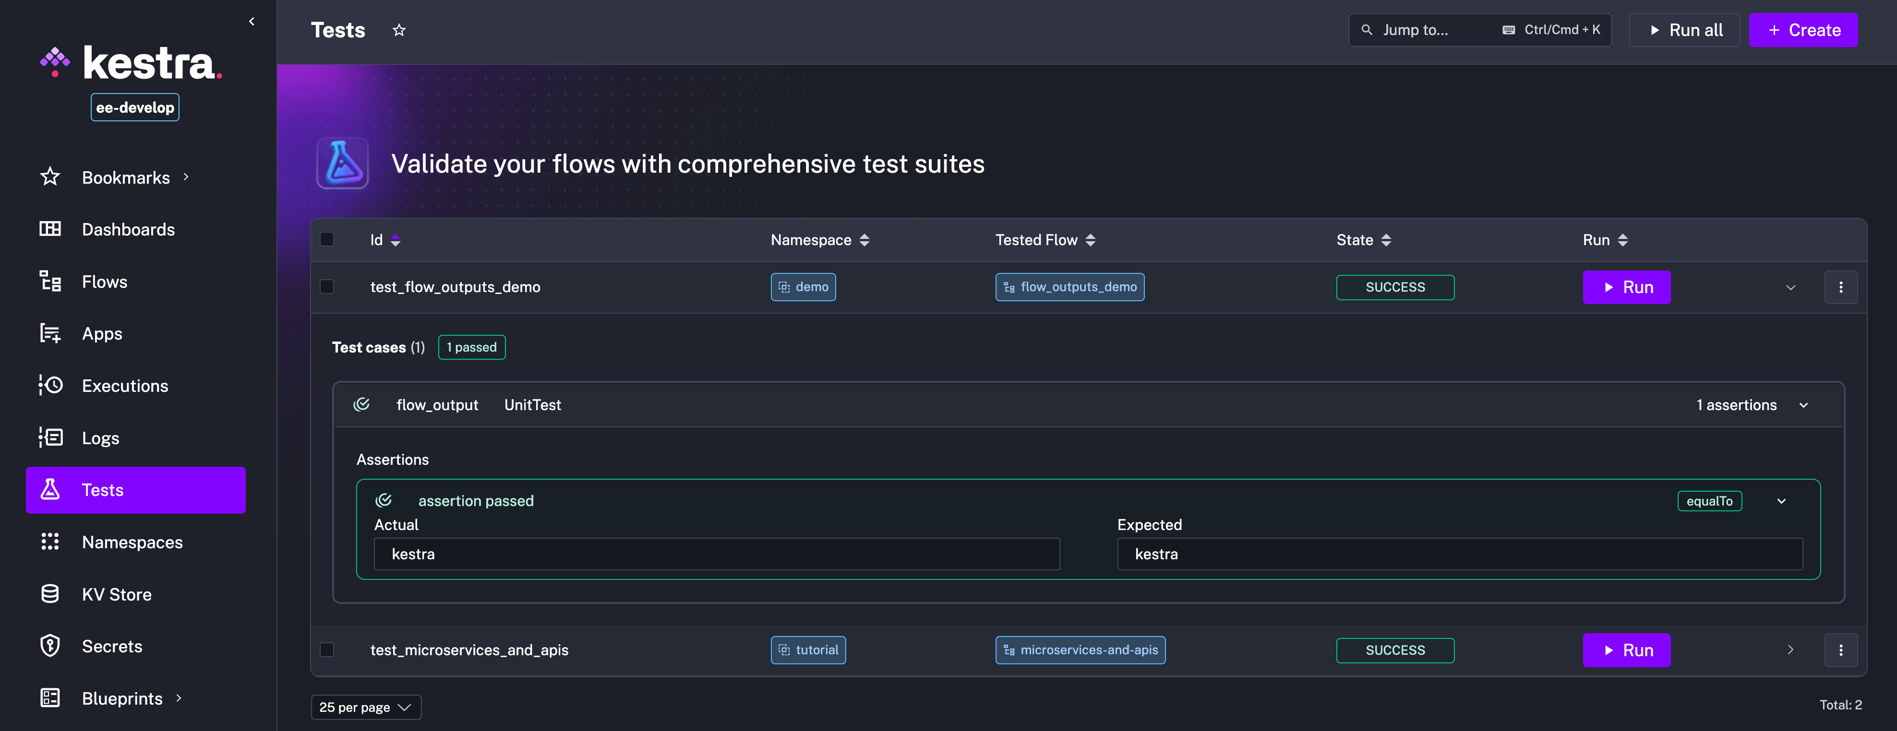
Task: Click the flask icon in the banner
Action: (342, 163)
